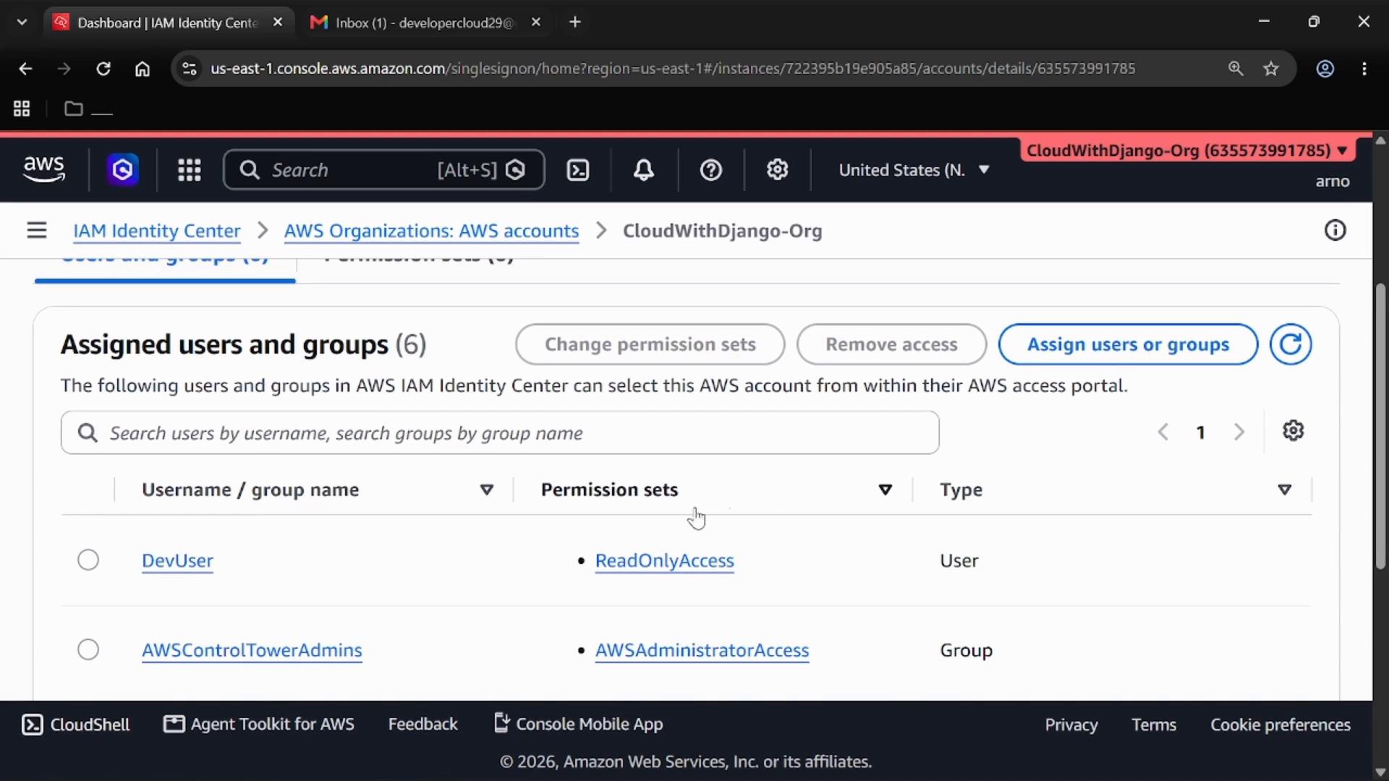
Task: Sort by Permission sets column
Action: (885, 490)
